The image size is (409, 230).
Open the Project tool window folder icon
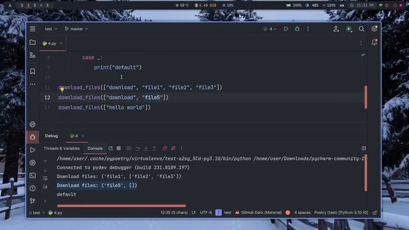[33, 42]
